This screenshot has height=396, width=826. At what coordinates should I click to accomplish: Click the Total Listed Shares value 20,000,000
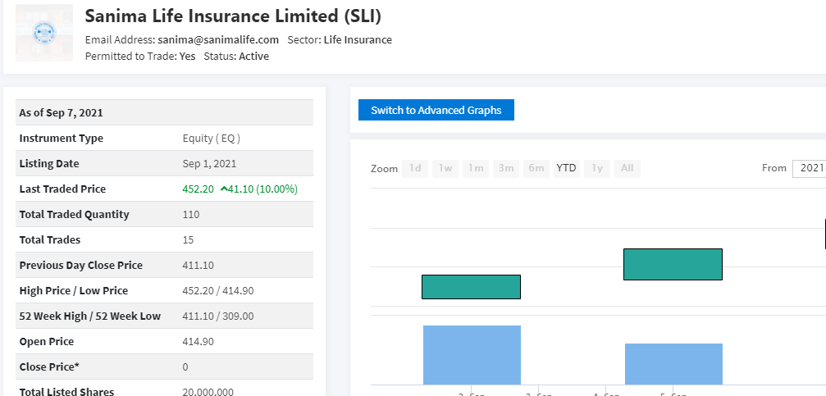[x=208, y=392]
